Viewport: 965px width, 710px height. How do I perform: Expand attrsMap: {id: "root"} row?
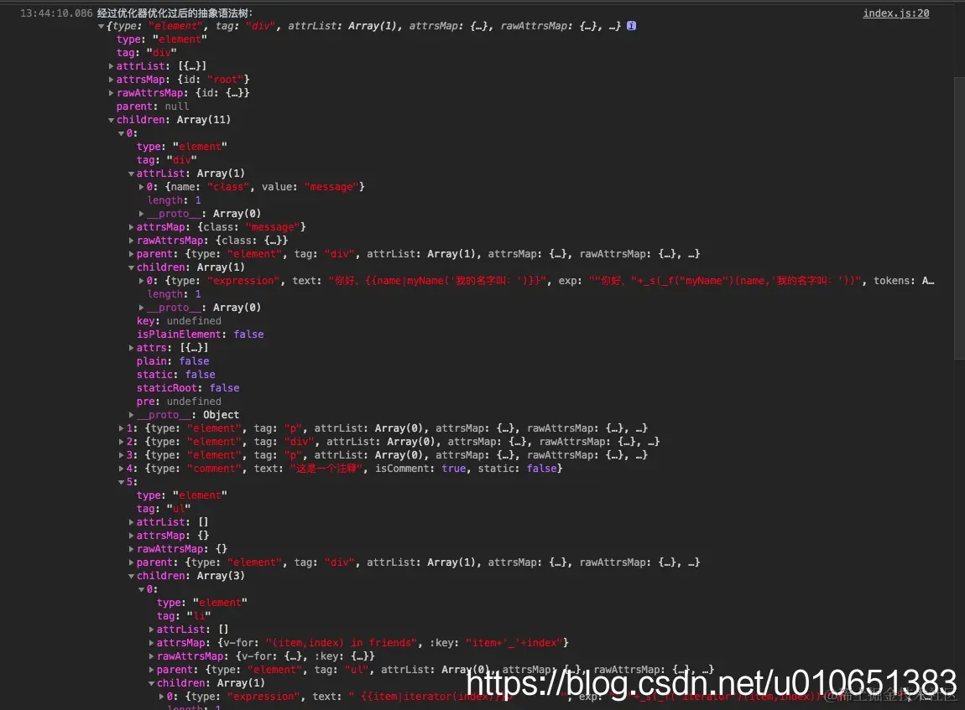111,80
